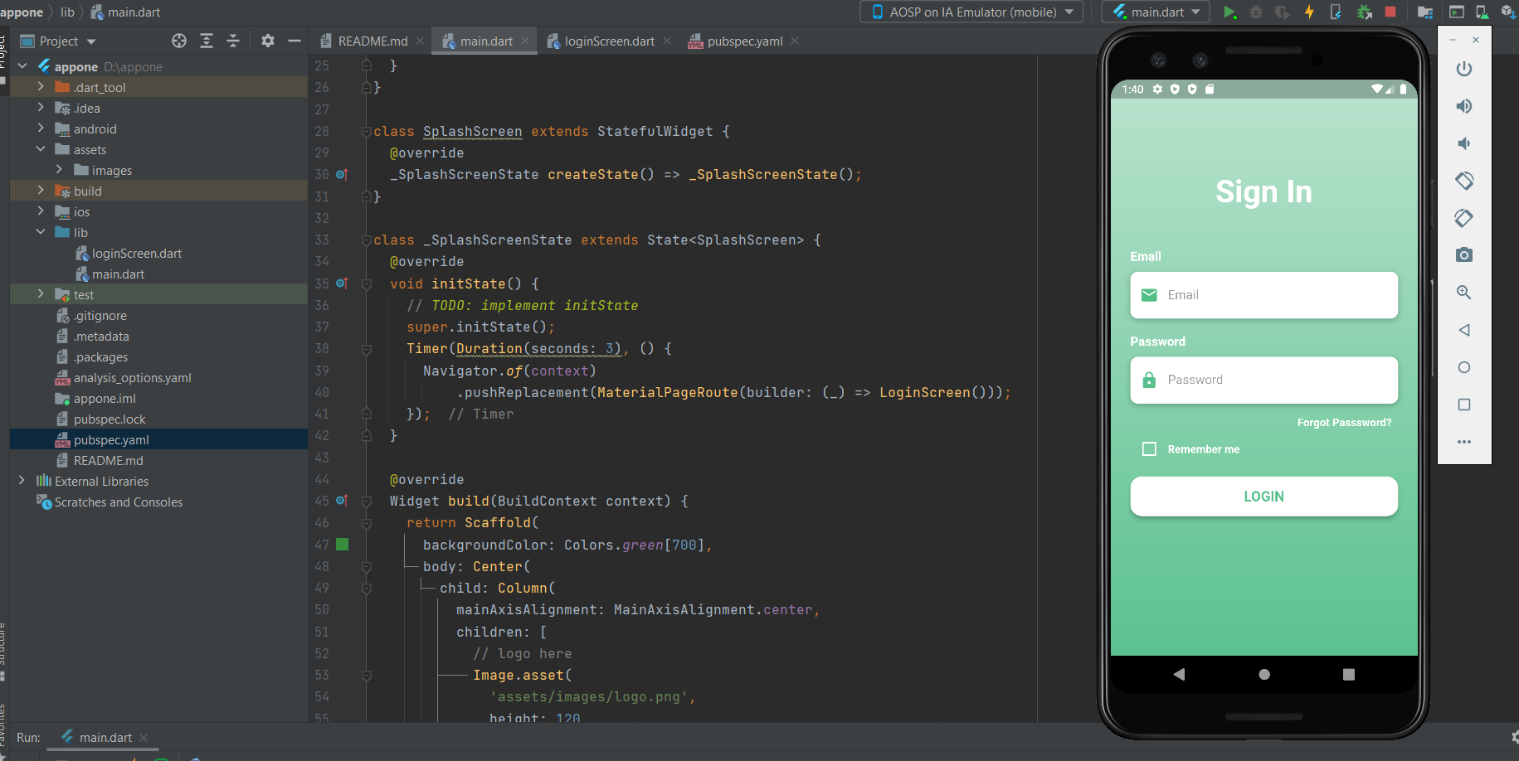Click the green color swatch in gutter
1519x761 pixels.
(342, 545)
